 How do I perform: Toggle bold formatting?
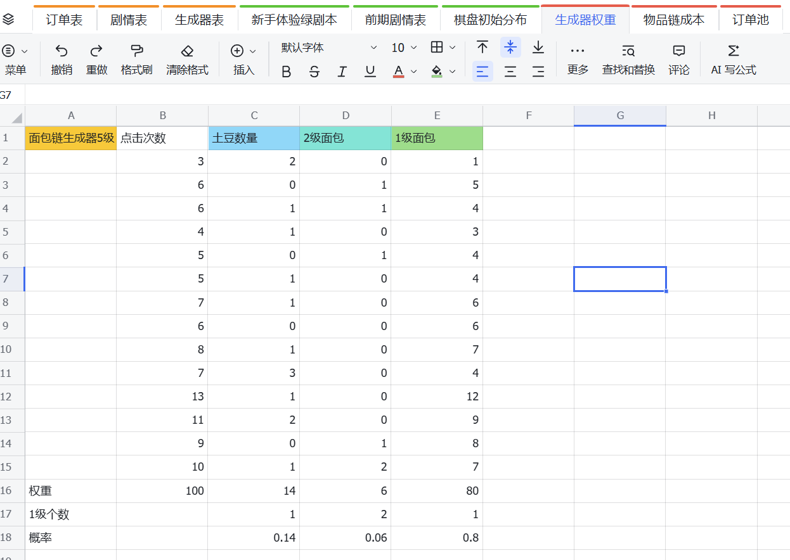point(286,72)
